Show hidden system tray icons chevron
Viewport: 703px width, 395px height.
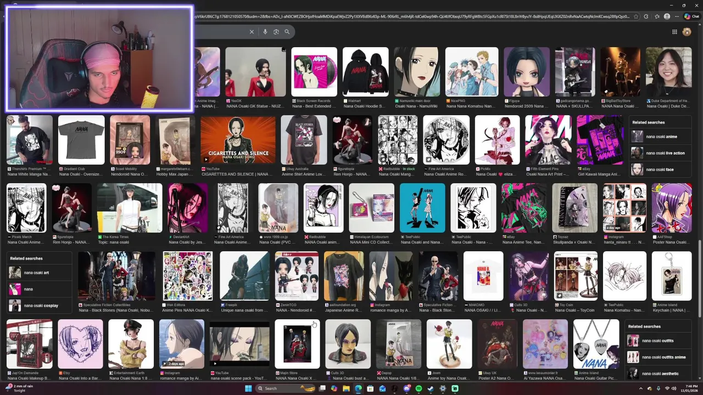640,388
